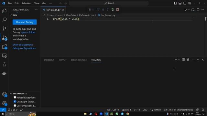The height and width of the screenshot is (116, 207).
Task: Click the open a folder link
Action: click(28, 32)
